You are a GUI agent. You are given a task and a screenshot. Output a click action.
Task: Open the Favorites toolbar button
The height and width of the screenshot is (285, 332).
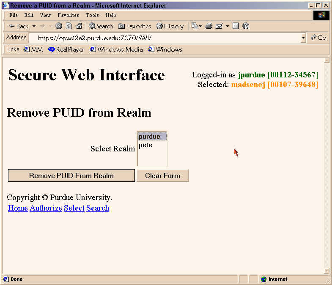(x=134, y=26)
